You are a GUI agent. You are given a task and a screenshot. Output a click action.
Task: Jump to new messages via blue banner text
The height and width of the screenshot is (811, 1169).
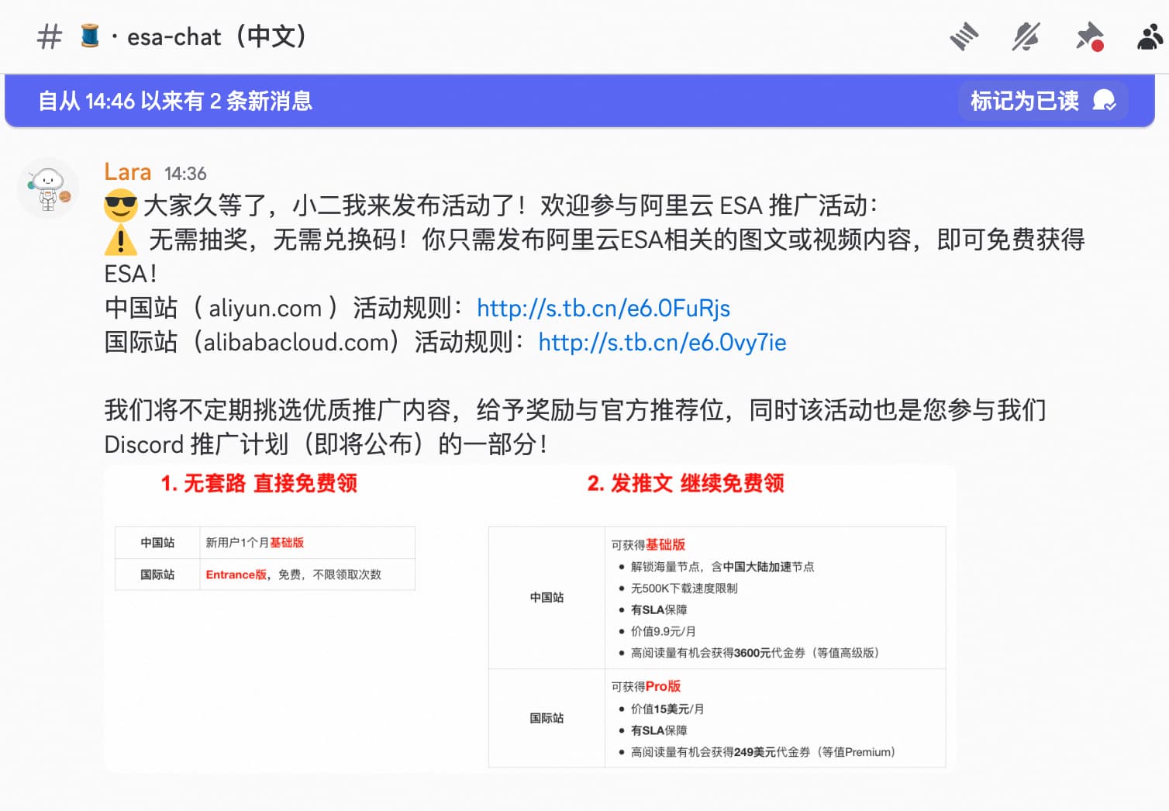click(x=175, y=101)
